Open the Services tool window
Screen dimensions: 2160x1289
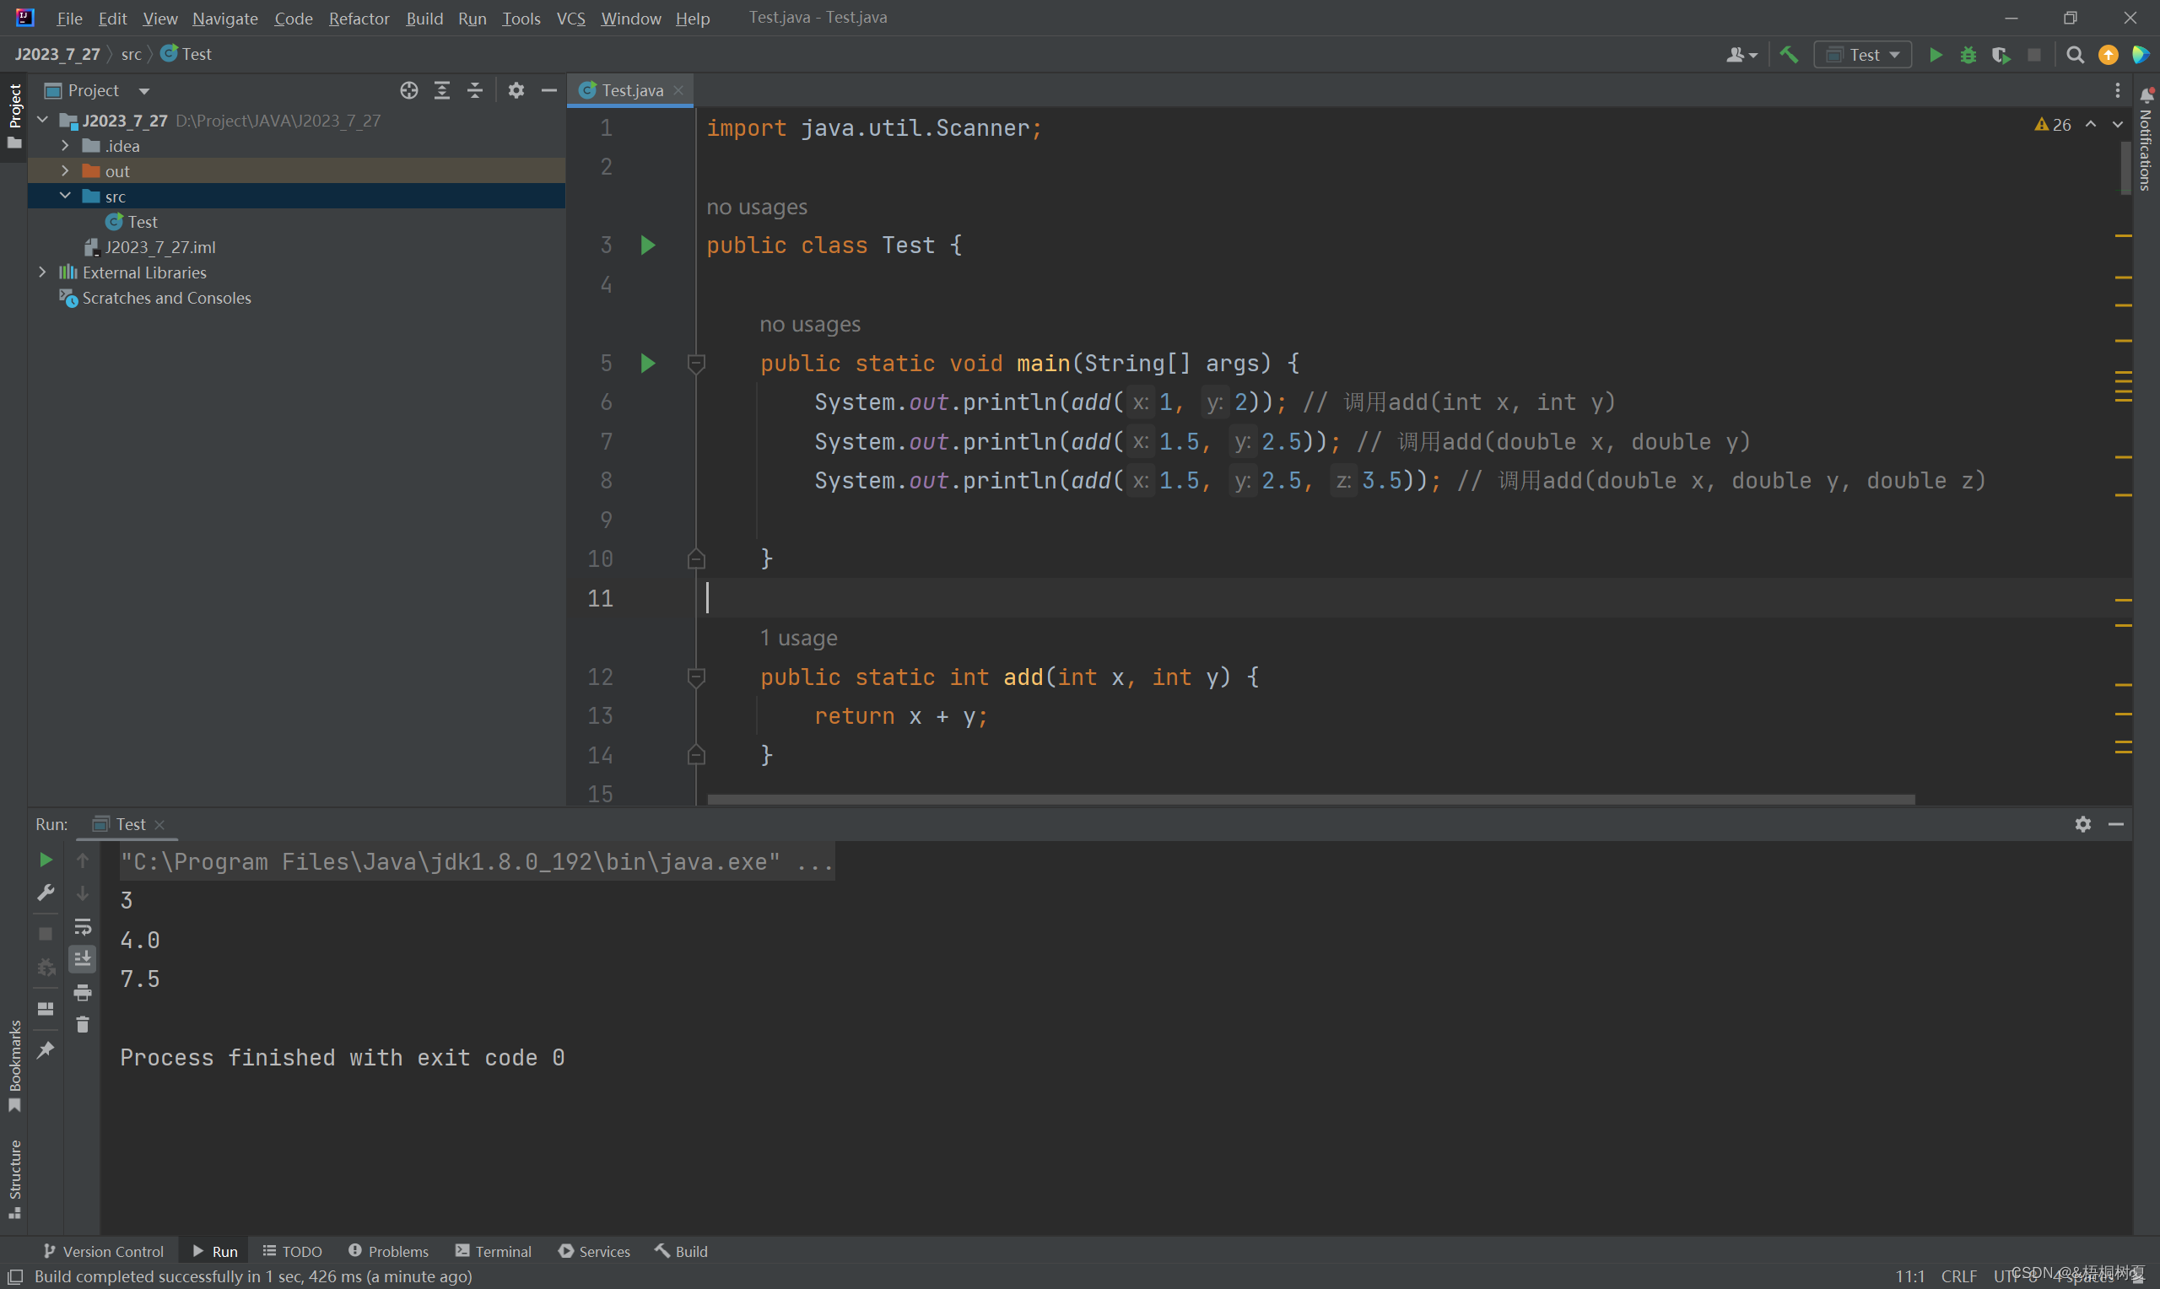[595, 1251]
